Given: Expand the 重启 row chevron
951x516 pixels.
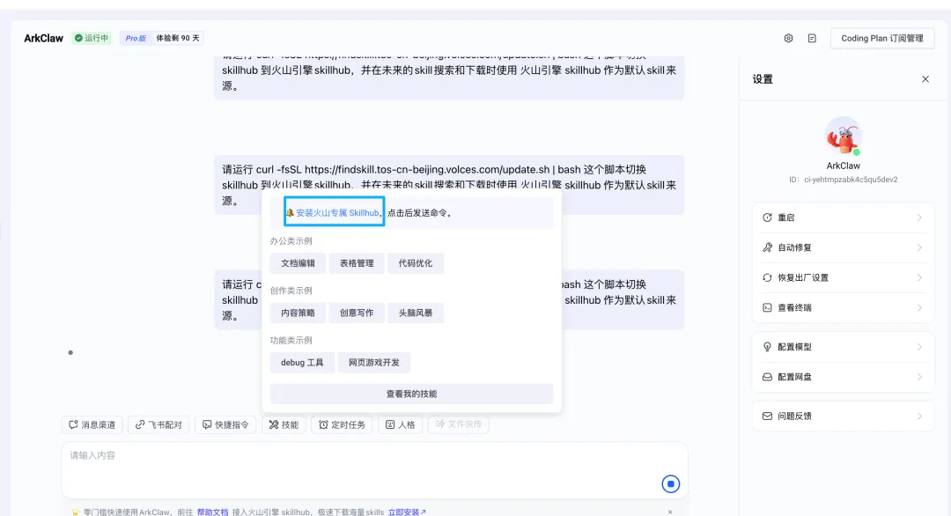Looking at the screenshot, I should [x=919, y=217].
